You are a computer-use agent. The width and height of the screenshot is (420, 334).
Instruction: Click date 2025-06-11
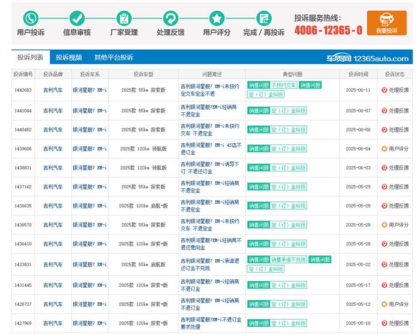[358, 90]
